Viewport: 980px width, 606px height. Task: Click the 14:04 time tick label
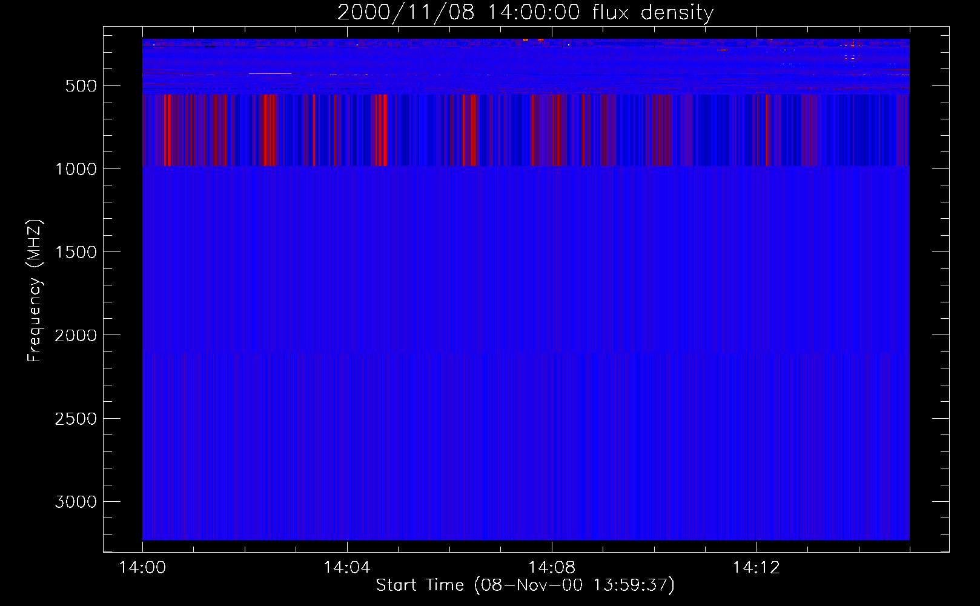point(347,568)
